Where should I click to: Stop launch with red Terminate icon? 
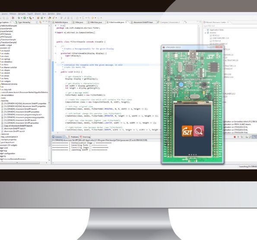click(x=235, y=137)
